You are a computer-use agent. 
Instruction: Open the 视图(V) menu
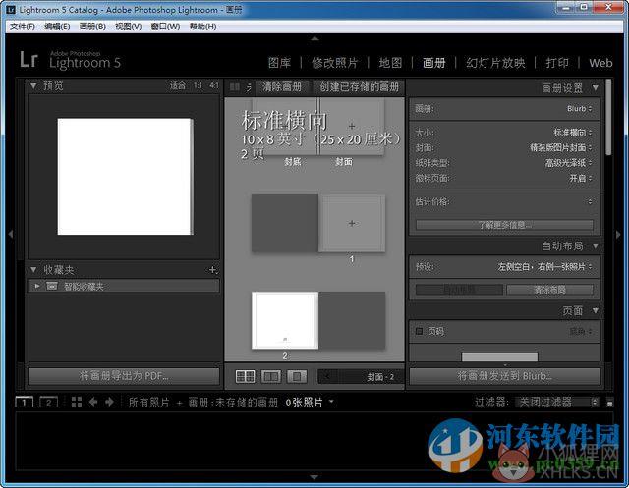[128, 27]
